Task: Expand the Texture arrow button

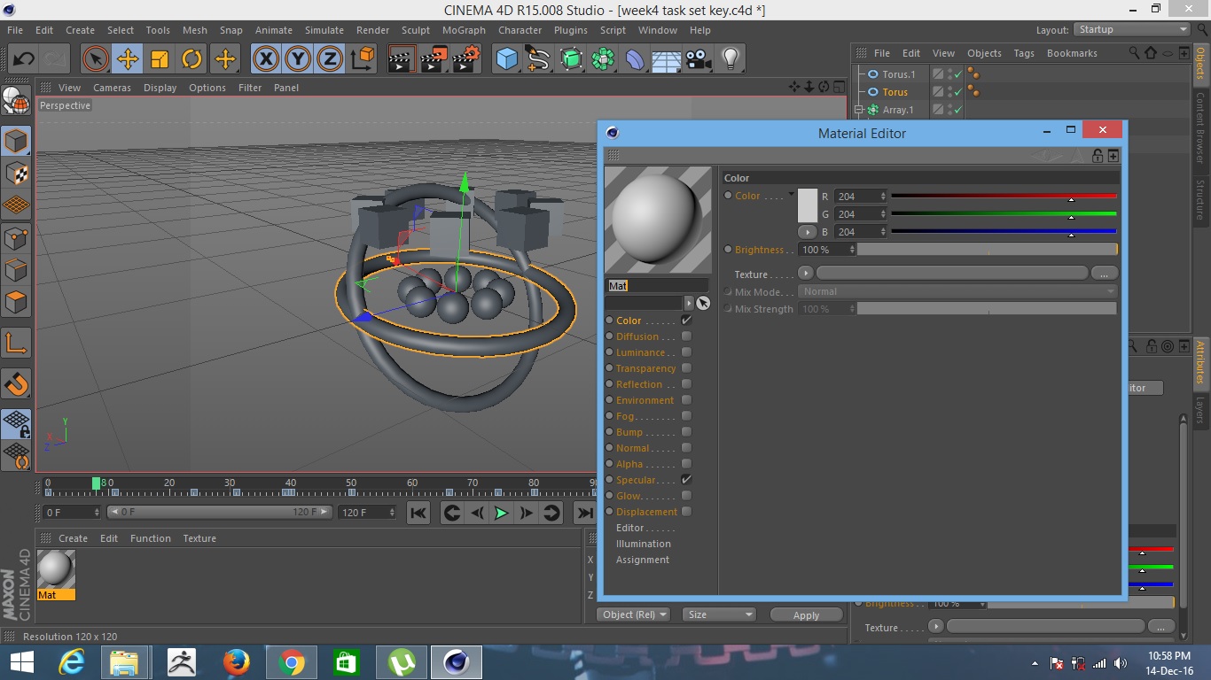Action: coord(806,274)
